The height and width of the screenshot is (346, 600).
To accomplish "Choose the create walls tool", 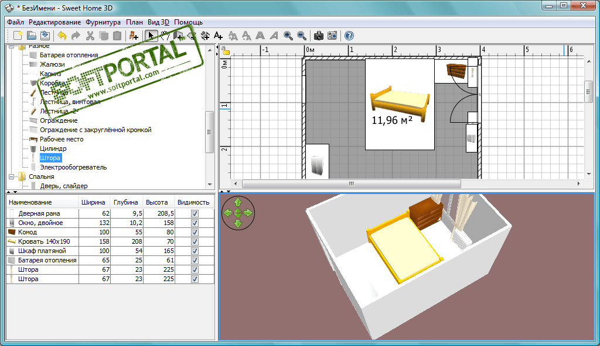I will [178, 36].
